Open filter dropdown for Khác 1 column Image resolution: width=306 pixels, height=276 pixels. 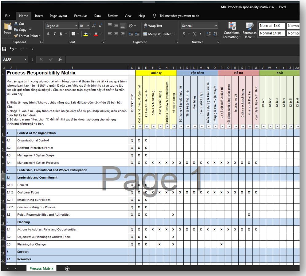tap(264, 127)
